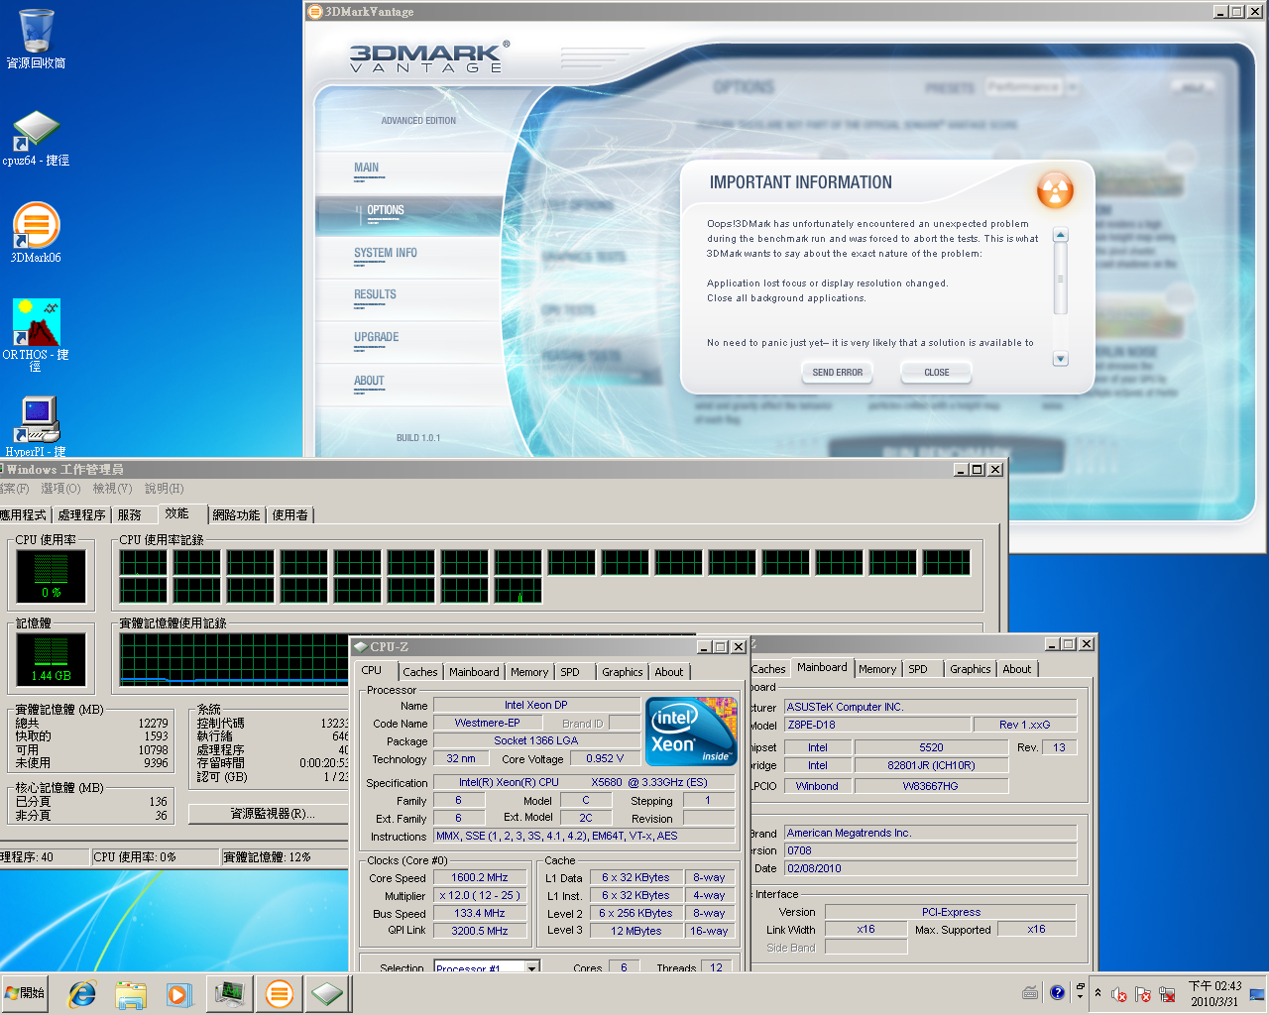
Task: Open the keyboard input tray icon
Action: tap(1030, 992)
